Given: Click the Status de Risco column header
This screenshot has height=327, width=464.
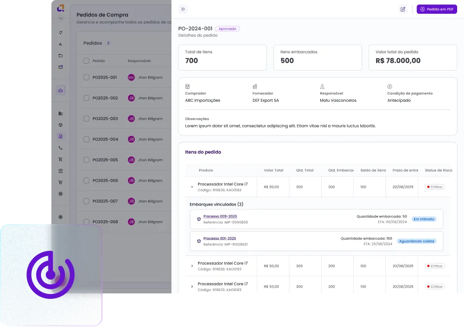Looking at the screenshot, I should (438, 170).
